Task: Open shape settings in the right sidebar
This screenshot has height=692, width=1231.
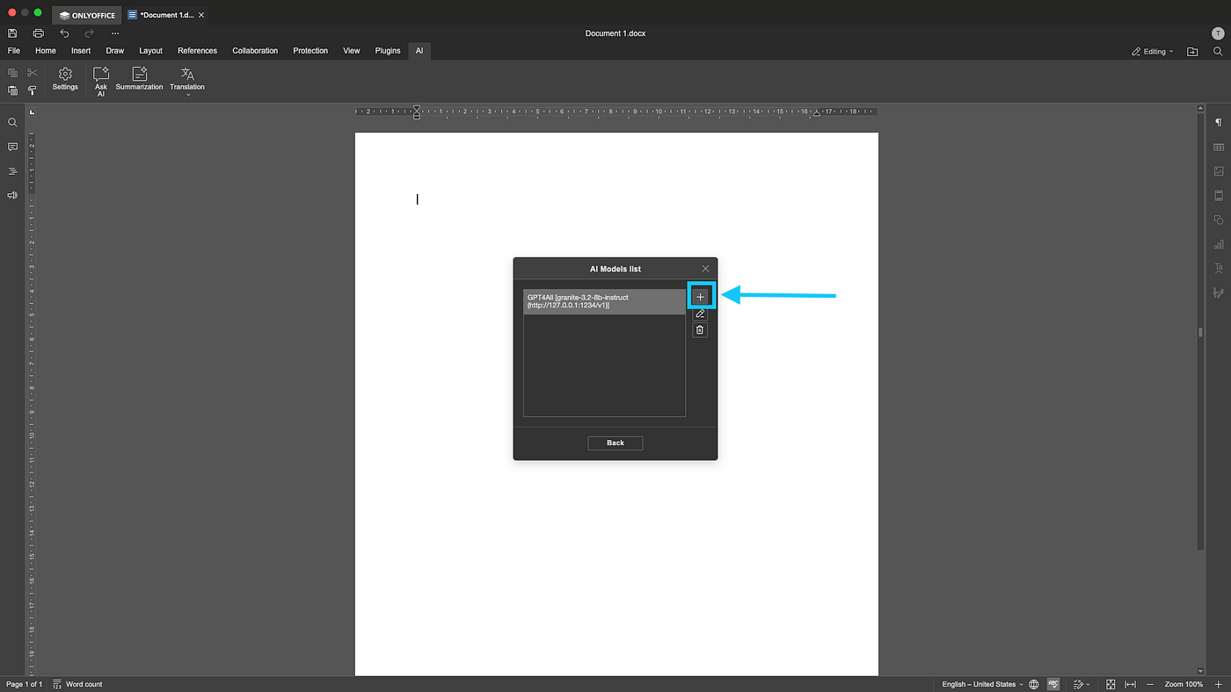Action: [x=1219, y=220]
